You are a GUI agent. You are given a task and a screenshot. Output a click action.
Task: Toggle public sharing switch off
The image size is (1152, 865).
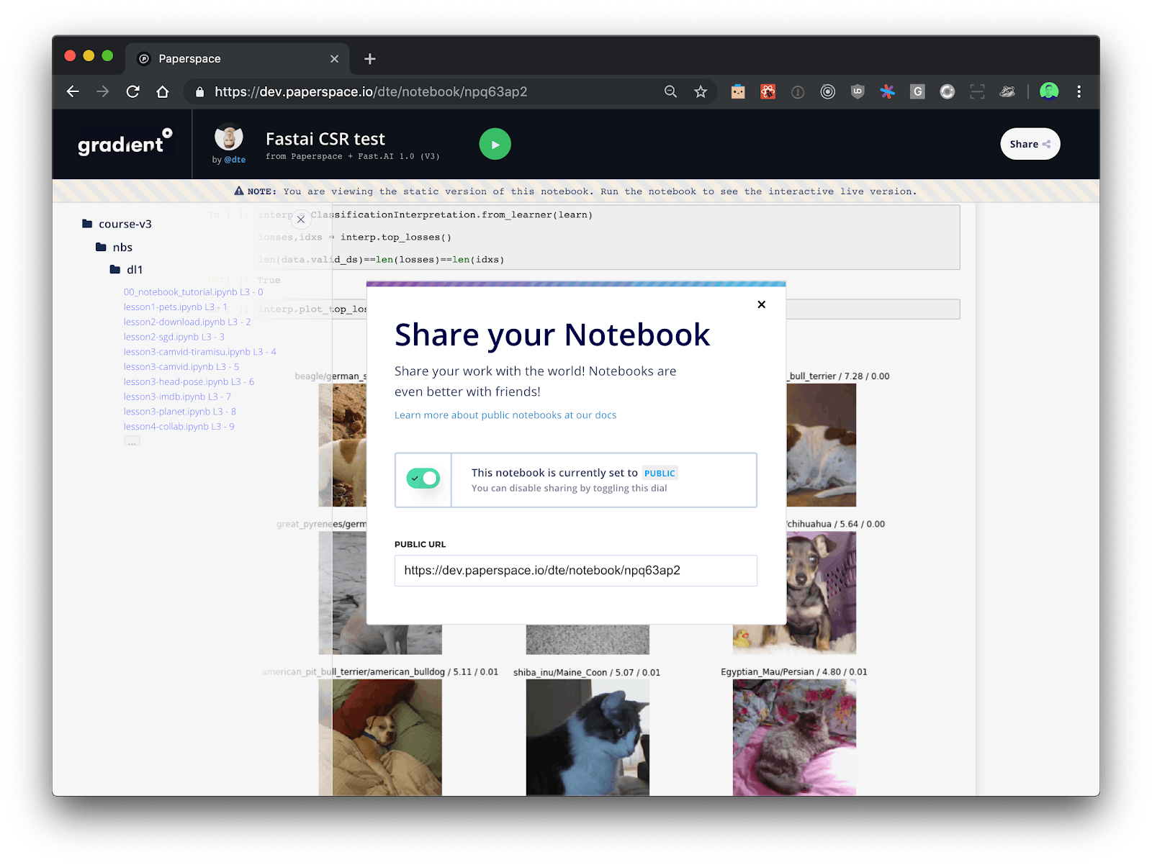423,479
